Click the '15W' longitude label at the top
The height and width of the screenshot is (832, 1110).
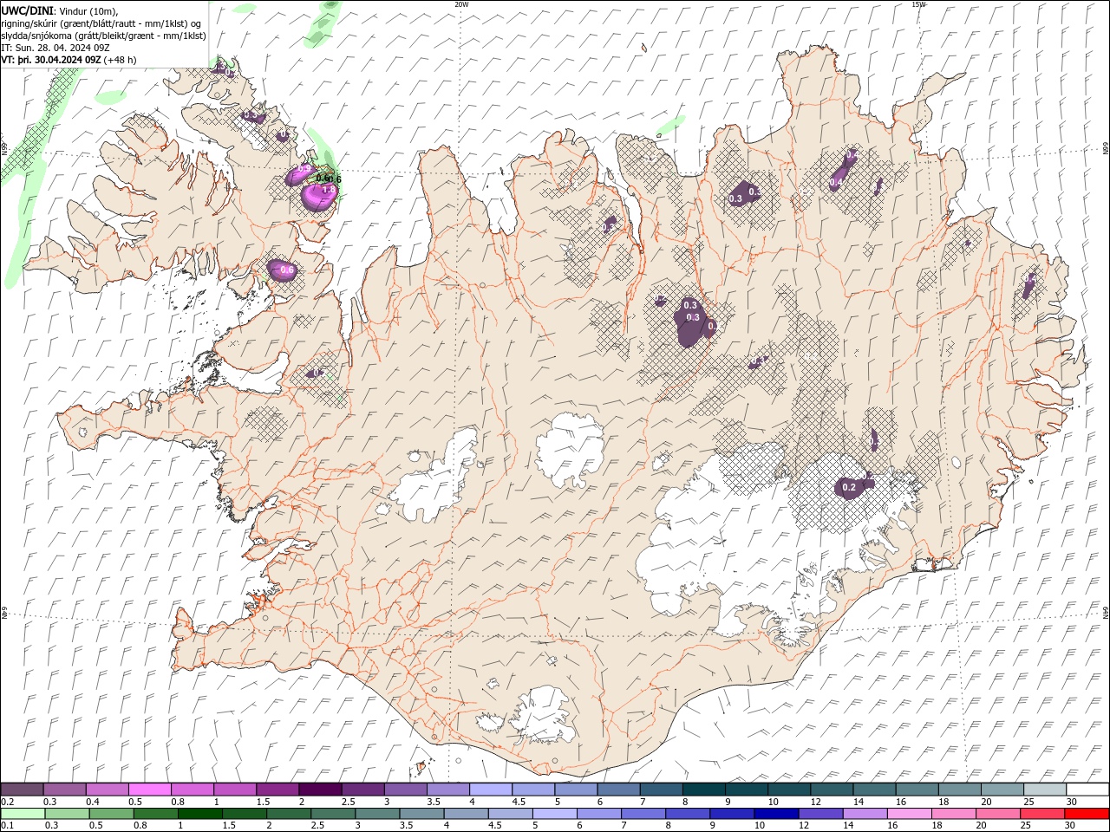coord(918,4)
